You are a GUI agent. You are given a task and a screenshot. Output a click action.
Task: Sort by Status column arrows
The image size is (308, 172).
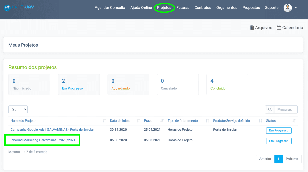294,121
